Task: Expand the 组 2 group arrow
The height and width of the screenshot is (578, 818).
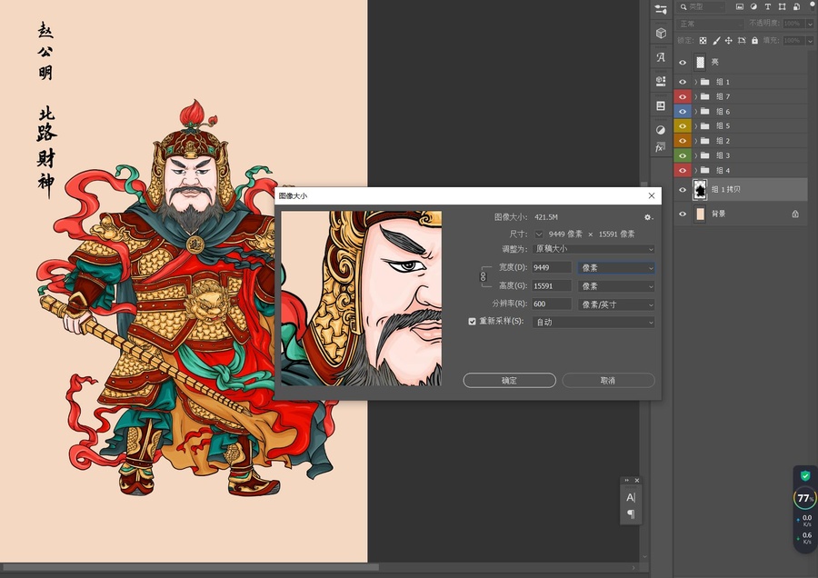Action: point(696,141)
